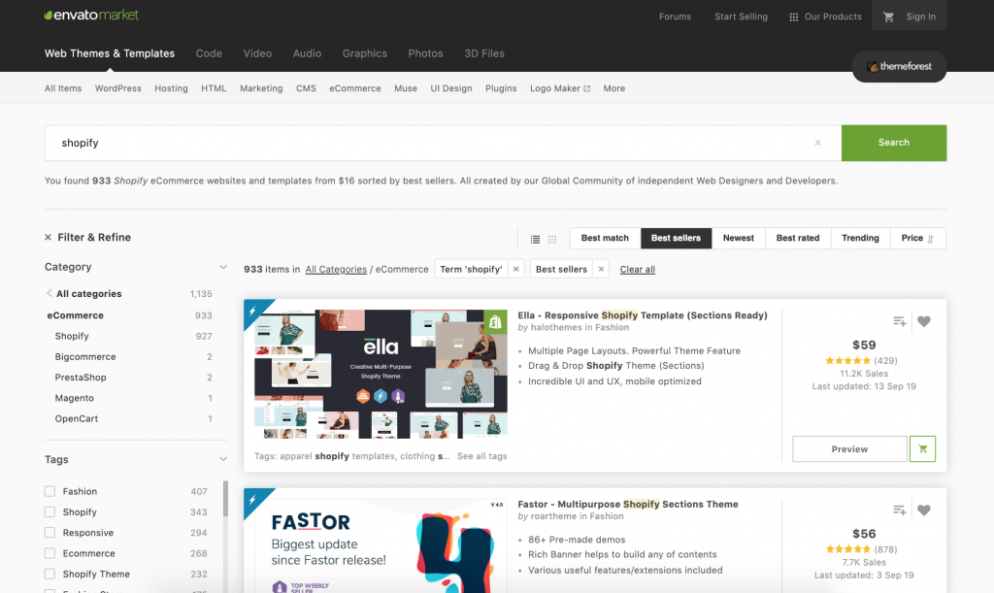Remove the Term 'shopify' filter chip
This screenshot has width=994, height=593.
pos(516,269)
